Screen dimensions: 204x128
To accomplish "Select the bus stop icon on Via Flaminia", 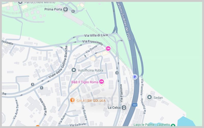I will [117, 73].
